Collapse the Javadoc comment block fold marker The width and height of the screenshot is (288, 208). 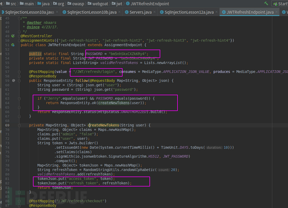[x=20, y=18]
